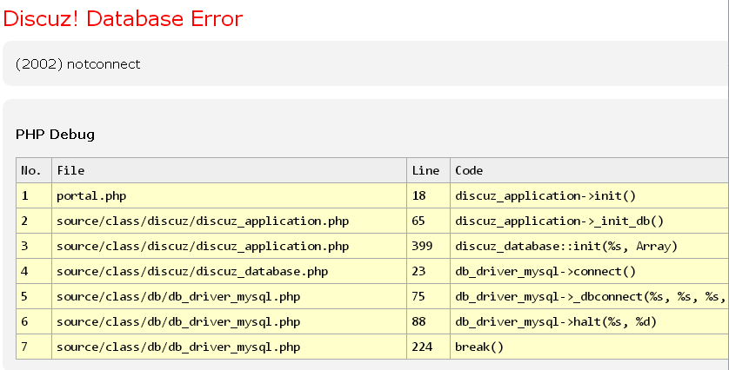Viewport: 729px width, 370px height.
Task: Click row number 1 cell
Action: [x=34, y=196]
